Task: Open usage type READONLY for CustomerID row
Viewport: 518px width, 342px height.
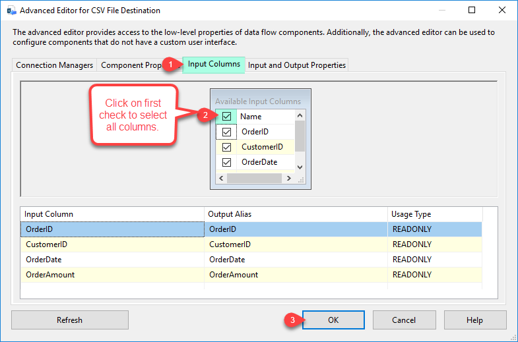Action: coord(435,244)
